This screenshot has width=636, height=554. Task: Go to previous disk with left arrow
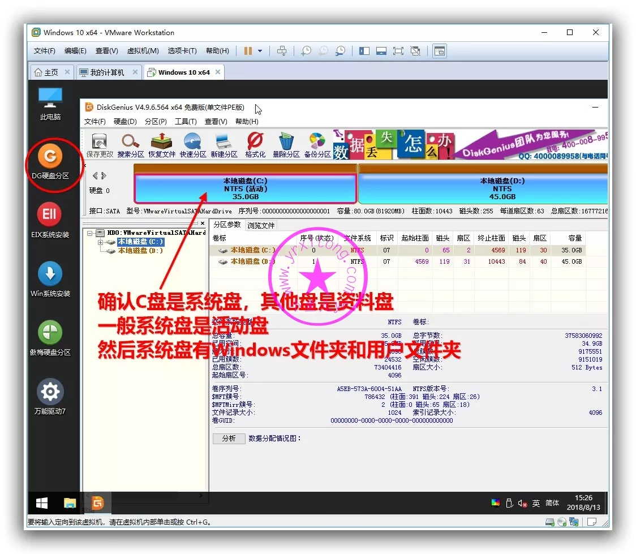click(95, 175)
